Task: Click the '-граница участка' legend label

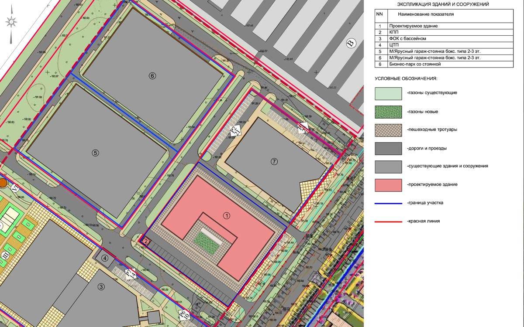Action: point(425,203)
